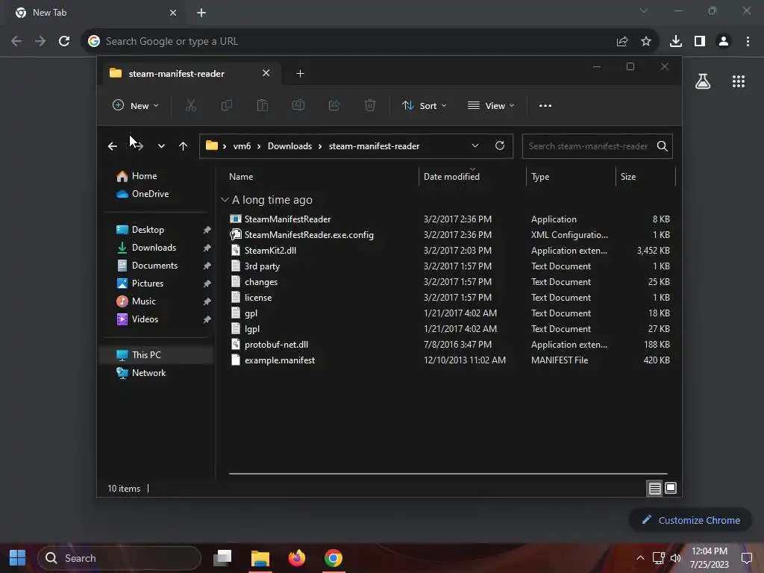This screenshot has width=764, height=573.
Task: Open Documents in the navigation pane
Action: click(x=154, y=266)
